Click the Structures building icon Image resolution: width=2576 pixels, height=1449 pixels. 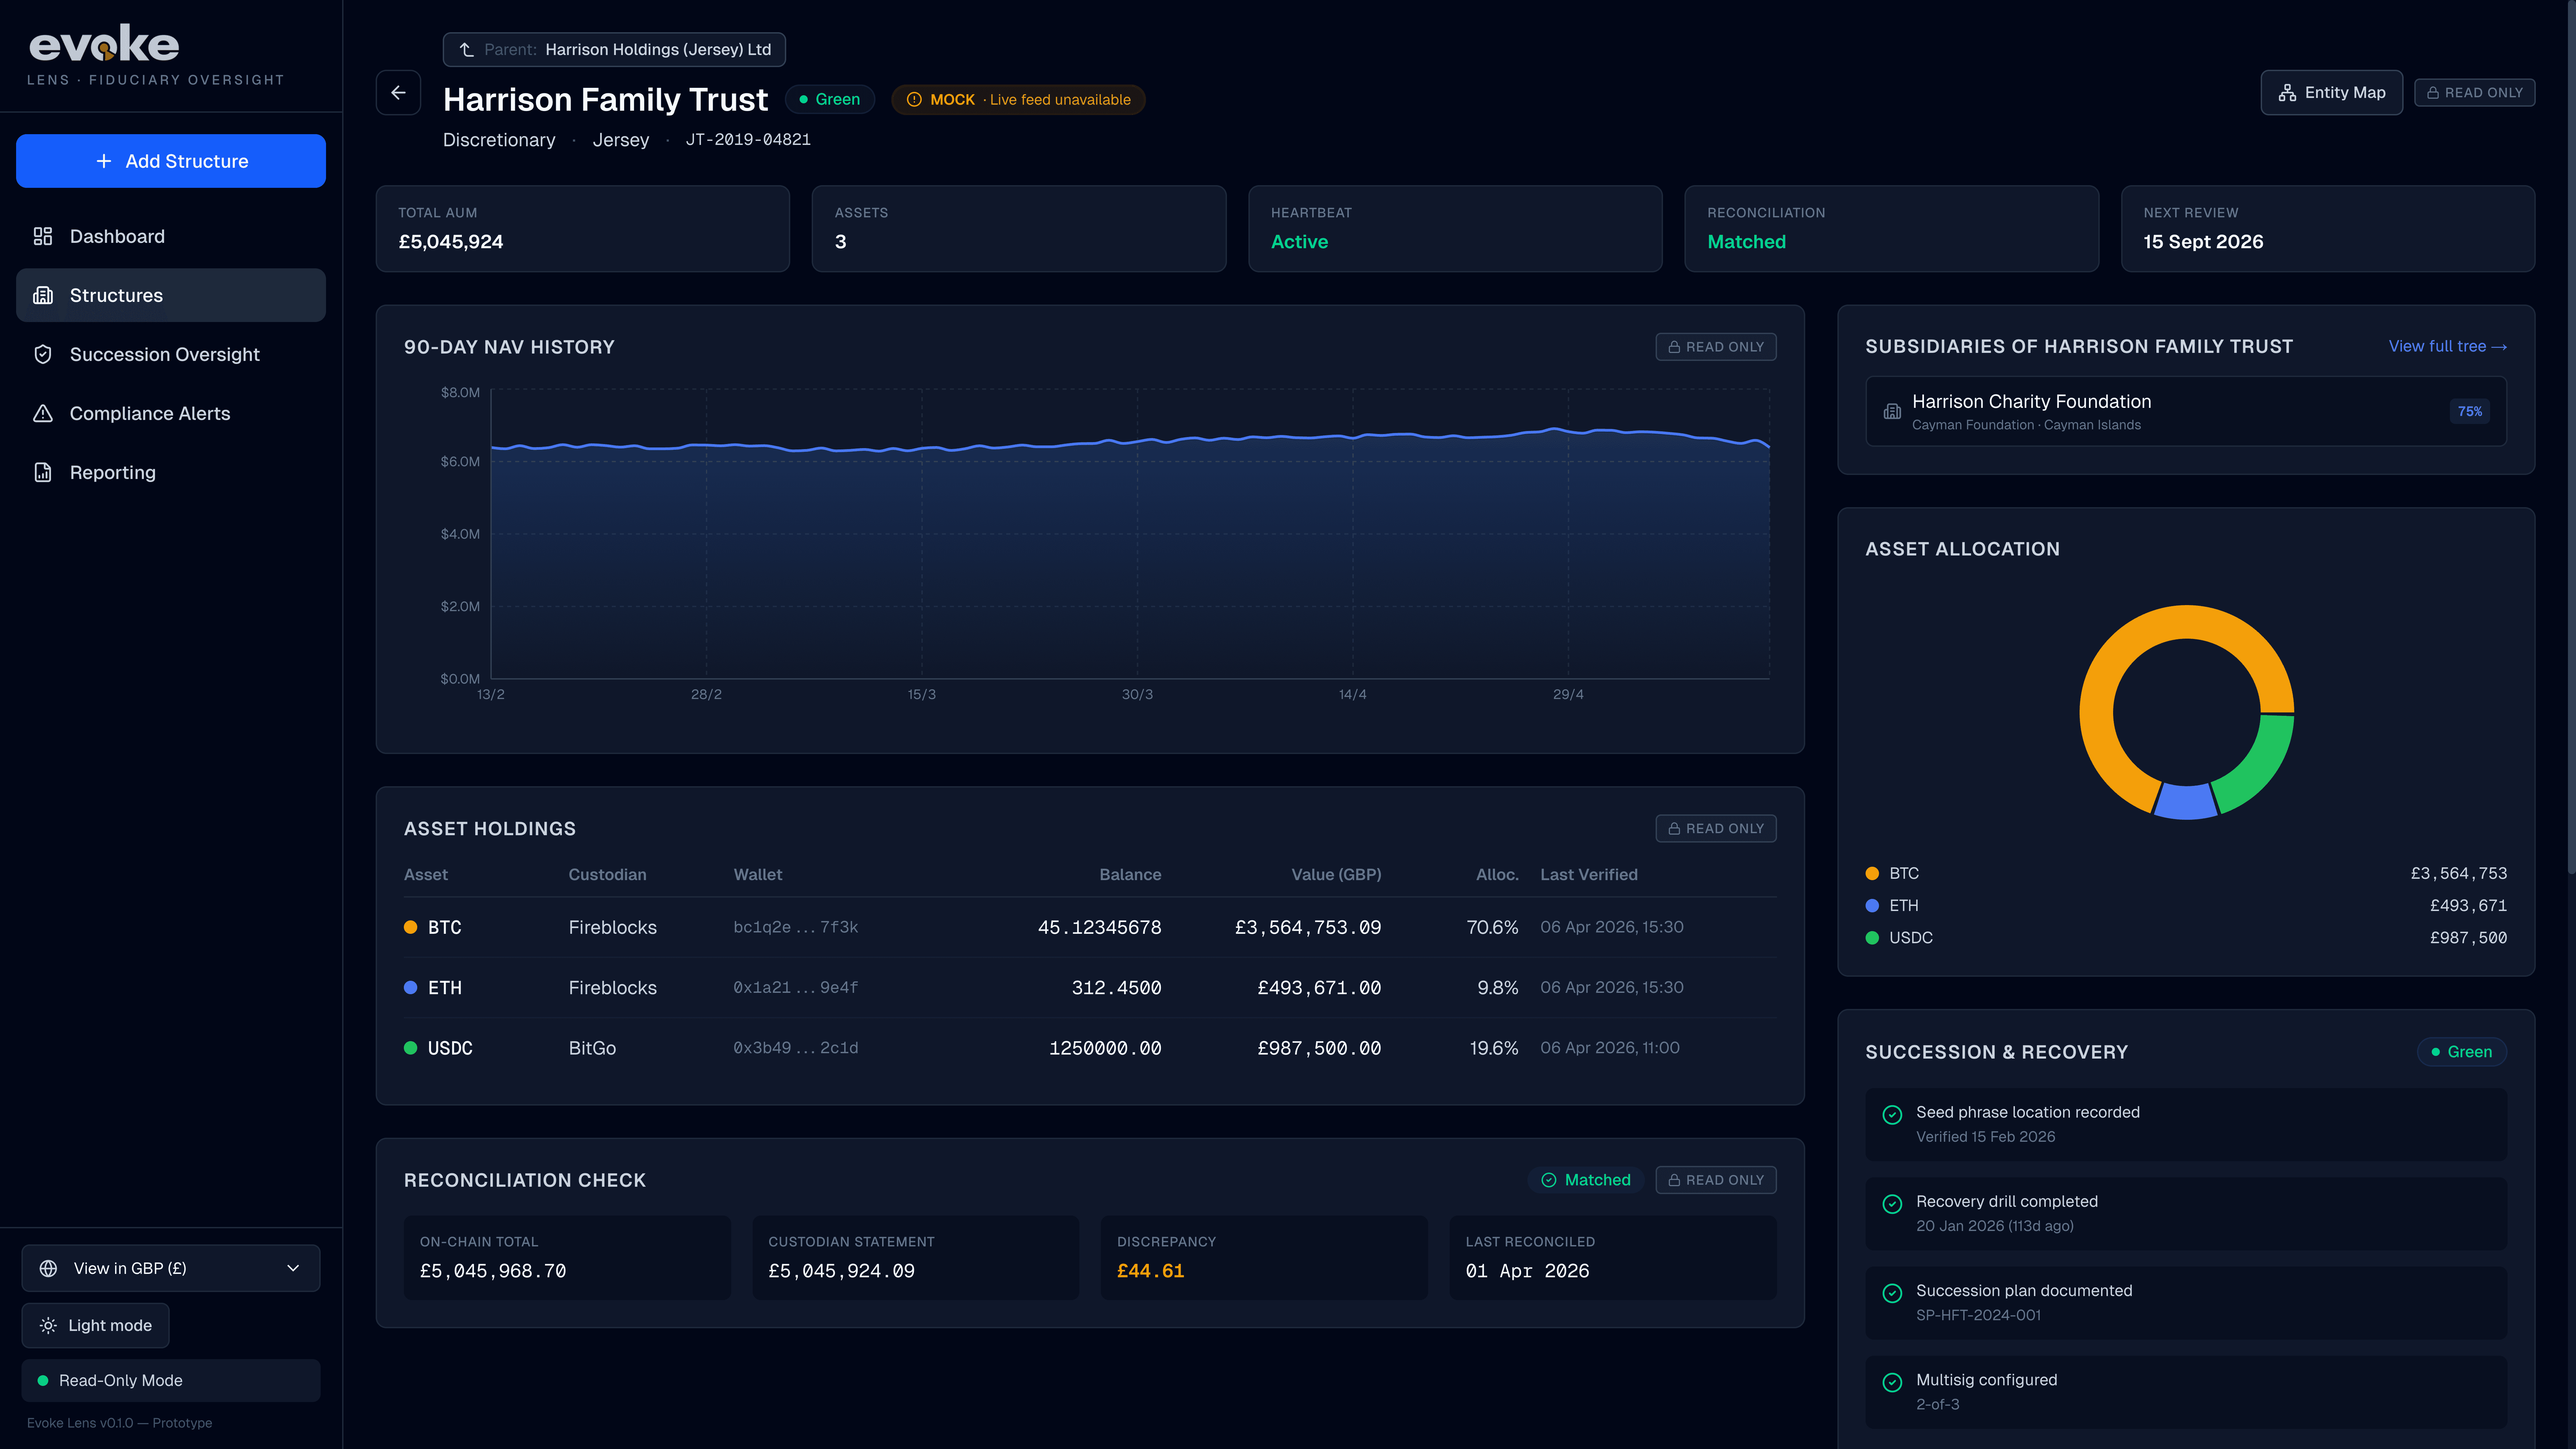43,295
